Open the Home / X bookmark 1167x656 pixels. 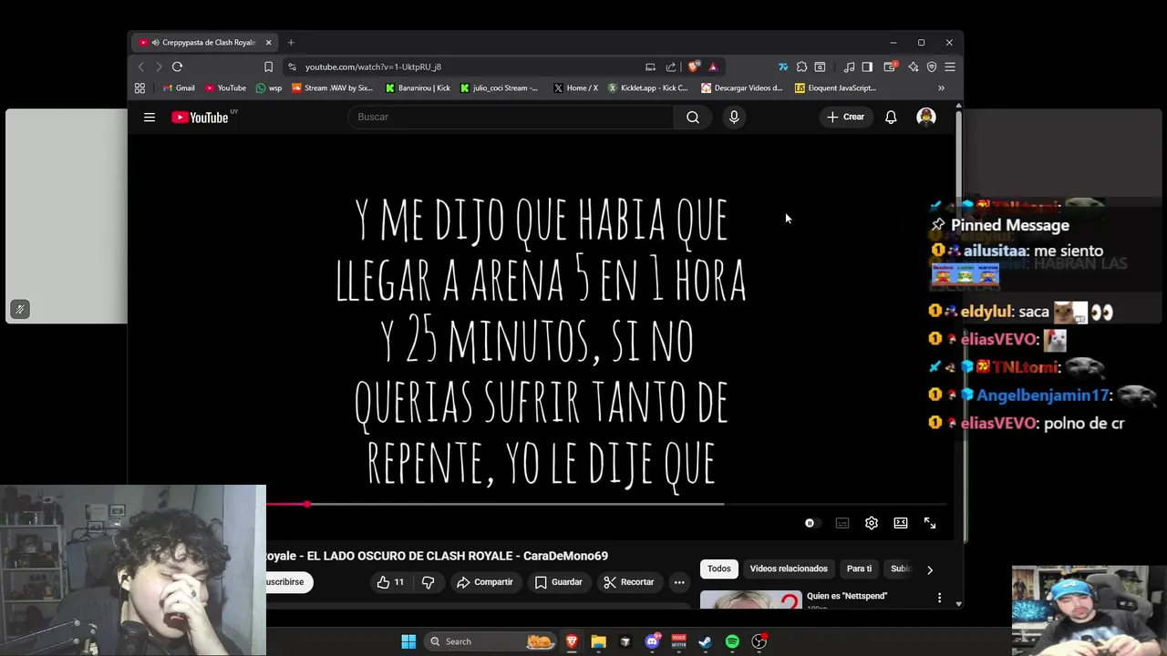tap(575, 88)
